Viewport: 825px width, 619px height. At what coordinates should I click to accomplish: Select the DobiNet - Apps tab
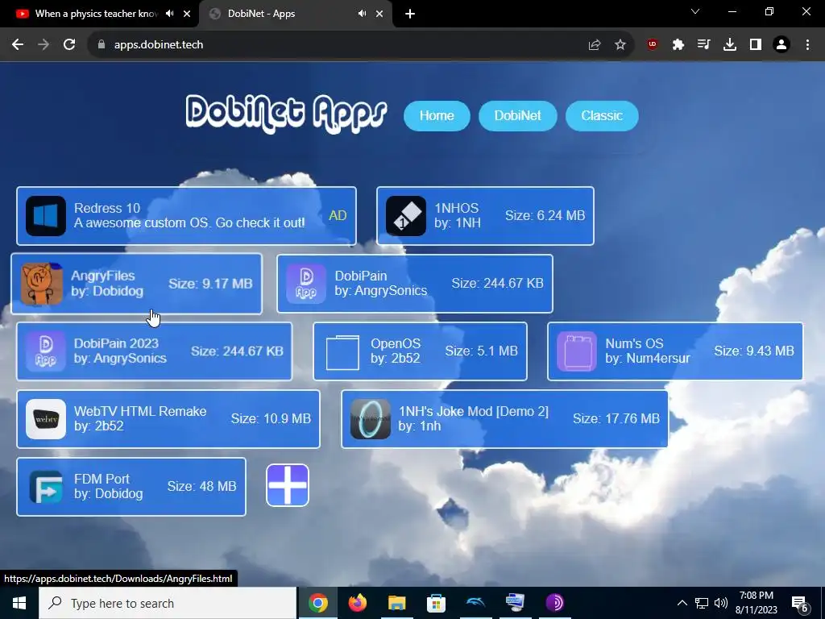coord(296,15)
